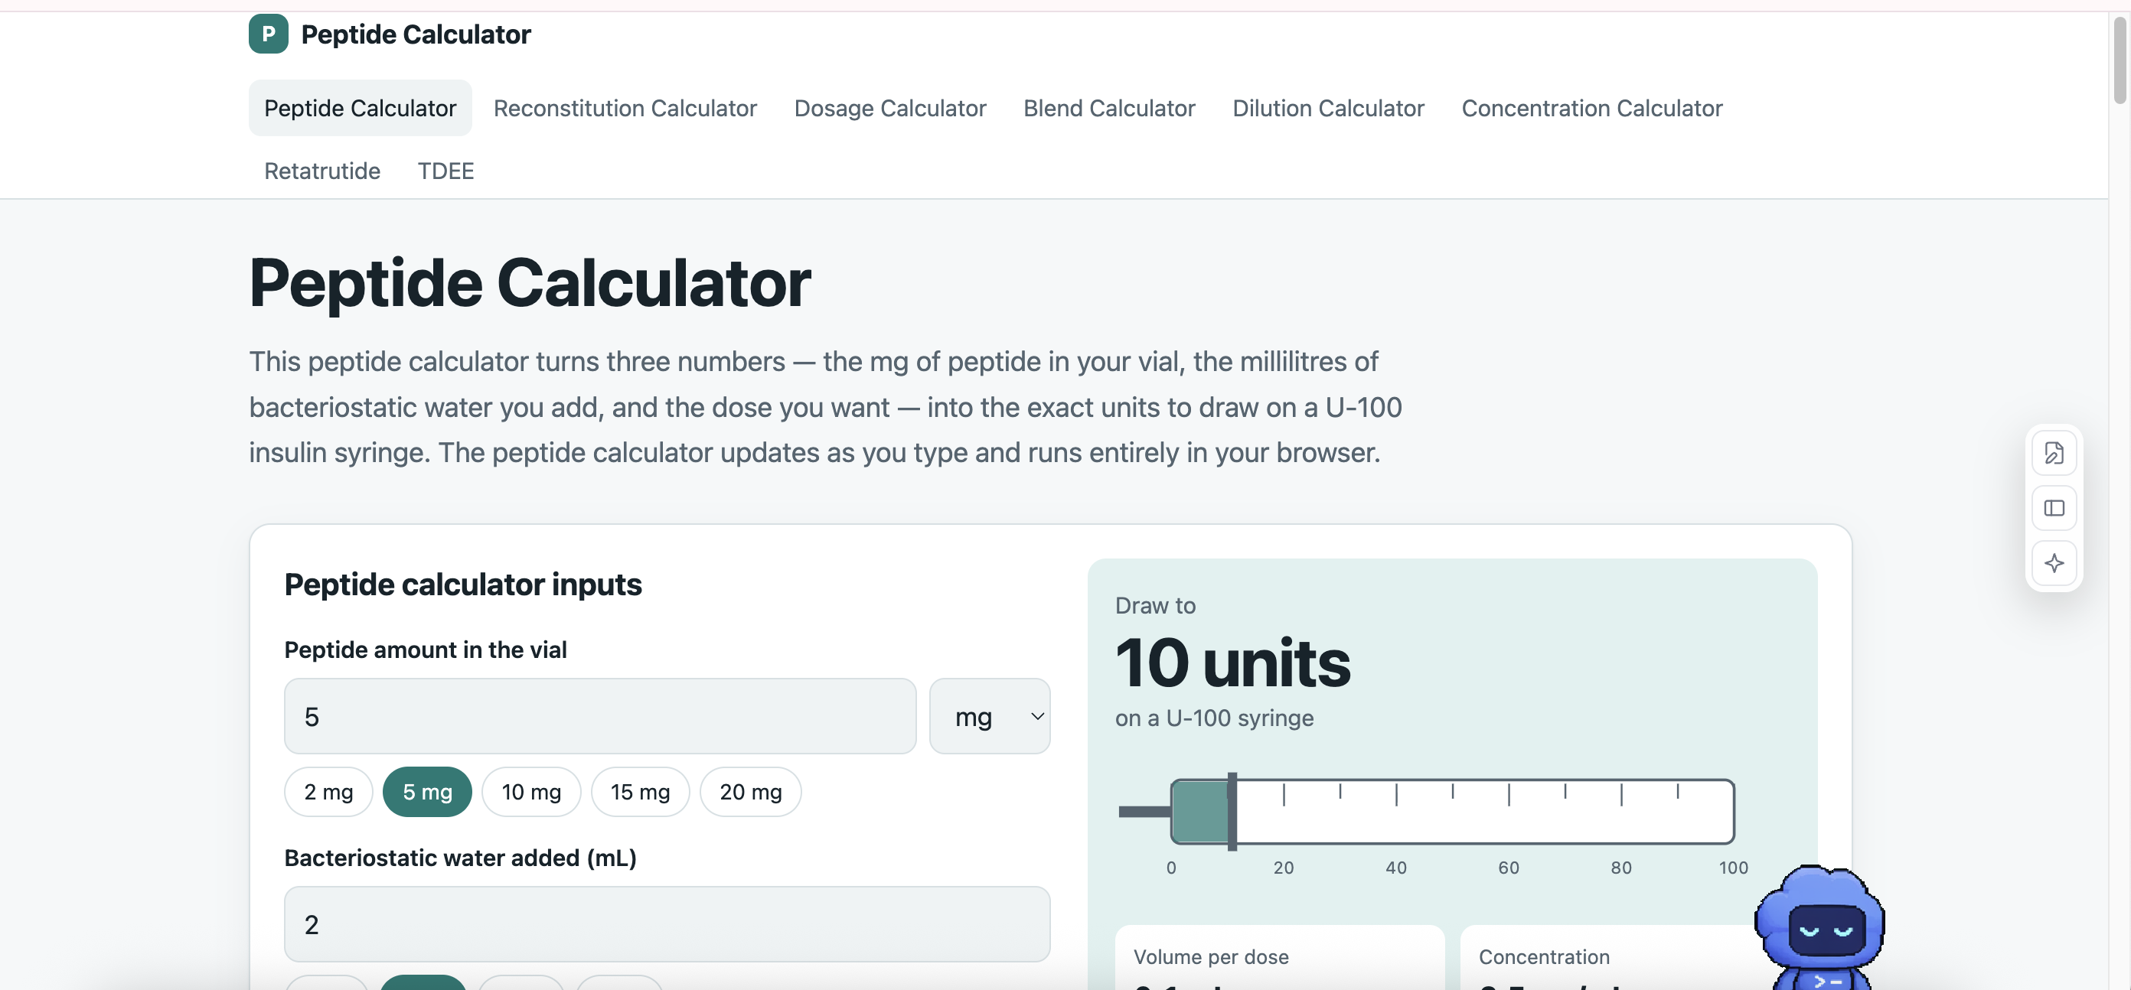The width and height of the screenshot is (2131, 990).
Task: Select the 20 mg preset chip
Action: (750, 792)
